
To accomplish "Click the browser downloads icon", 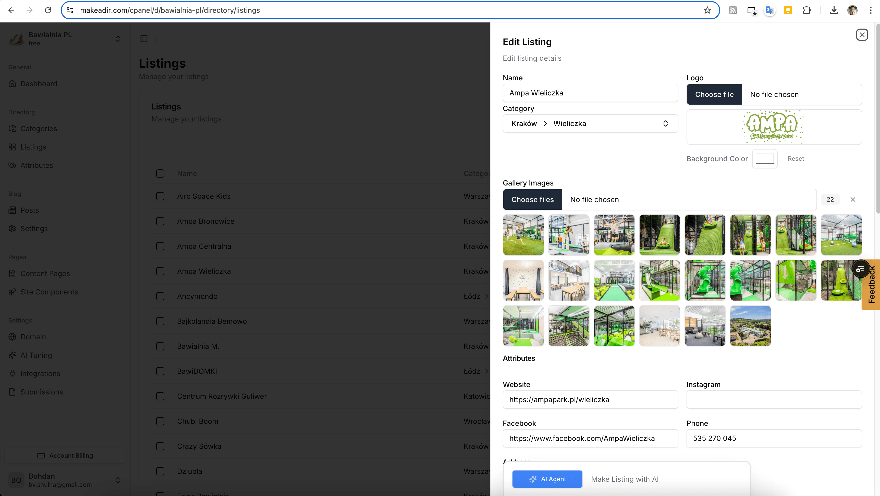I will pos(834,10).
